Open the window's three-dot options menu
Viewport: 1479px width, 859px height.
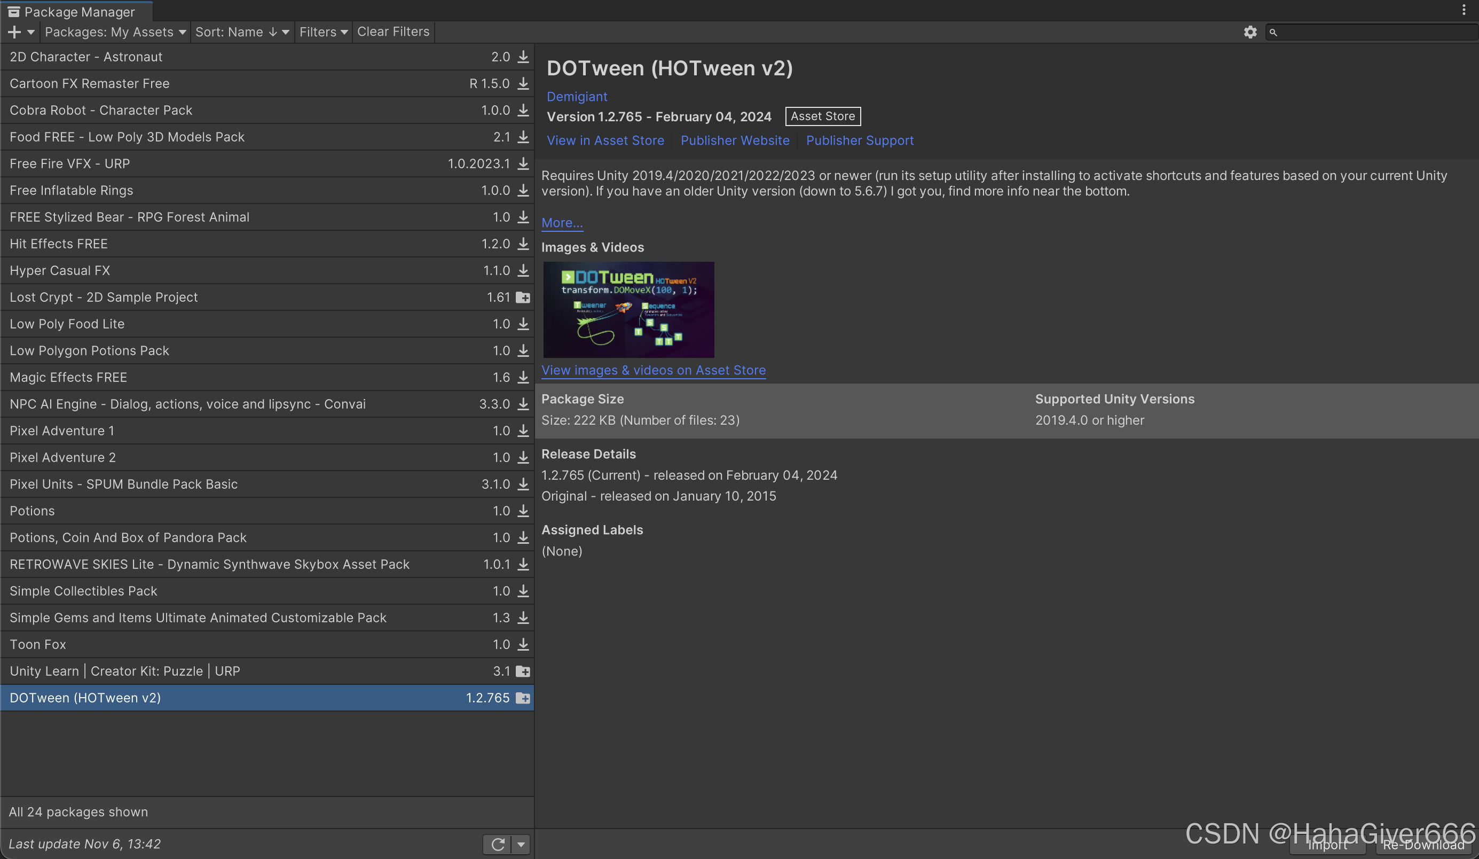[x=1464, y=10]
